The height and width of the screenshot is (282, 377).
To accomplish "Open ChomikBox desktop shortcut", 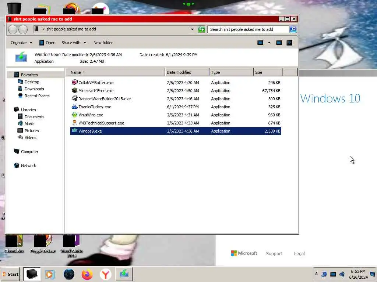I will (14, 244).
